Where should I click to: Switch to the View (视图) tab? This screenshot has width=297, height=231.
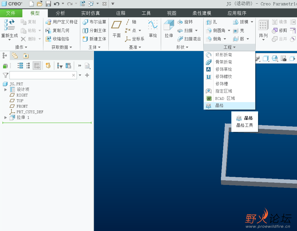(x=172, y=13)
